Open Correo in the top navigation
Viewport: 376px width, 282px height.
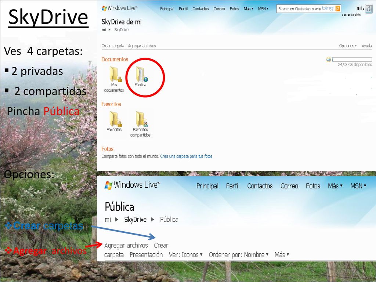pyautogui.click(x=219, y=9)
